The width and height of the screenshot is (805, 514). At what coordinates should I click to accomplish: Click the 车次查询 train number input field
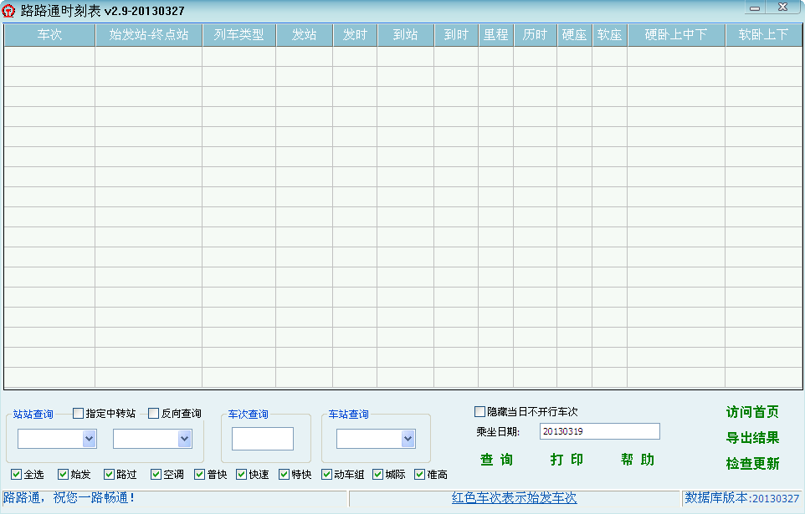pos(263,439)
